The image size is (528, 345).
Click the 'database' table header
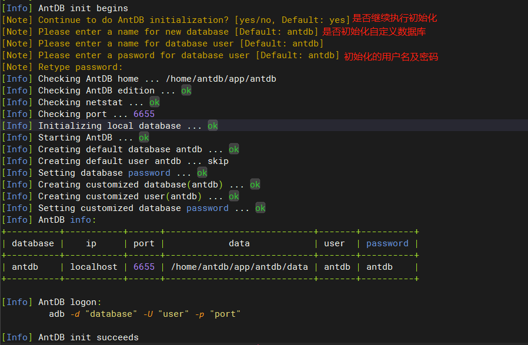(33, 243)
